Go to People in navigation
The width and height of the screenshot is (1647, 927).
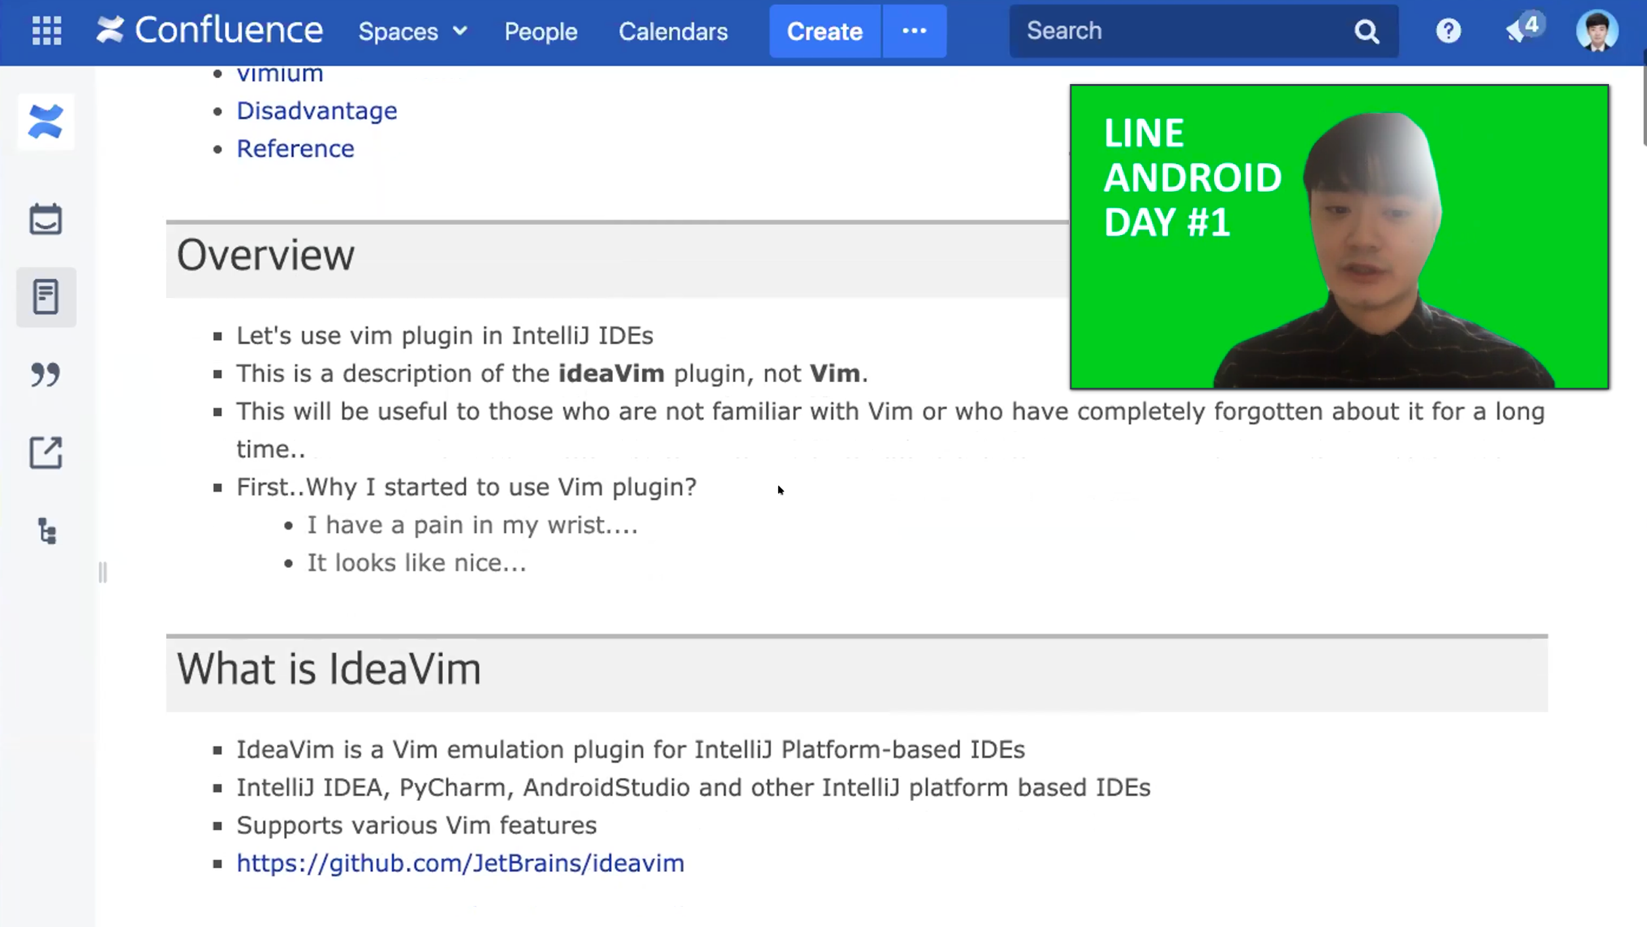pos(541,32)
